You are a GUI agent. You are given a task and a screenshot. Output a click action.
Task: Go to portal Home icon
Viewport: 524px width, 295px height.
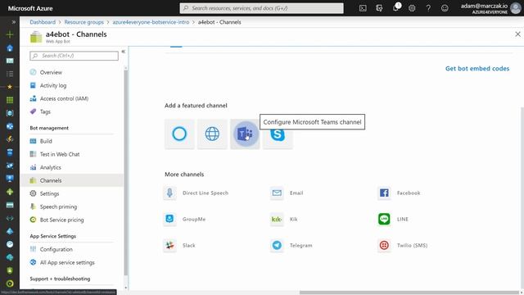click(10, 48)
